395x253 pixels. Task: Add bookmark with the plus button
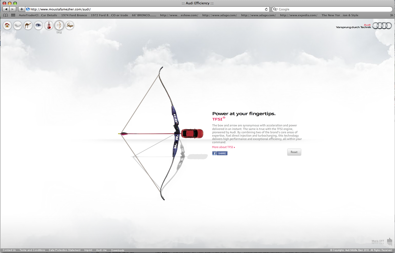point(22,9)
